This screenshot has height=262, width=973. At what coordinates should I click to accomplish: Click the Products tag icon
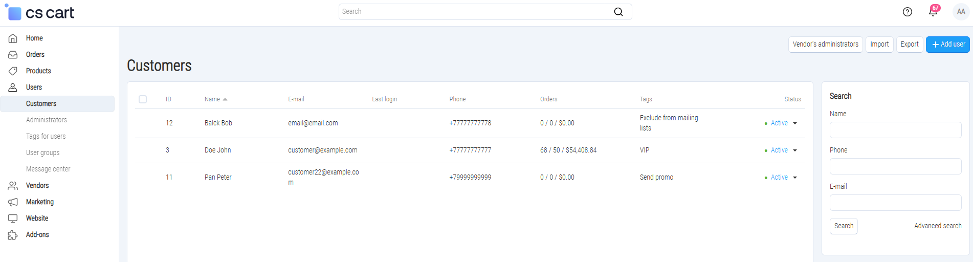pyautogui.click(x=13, y=71)
